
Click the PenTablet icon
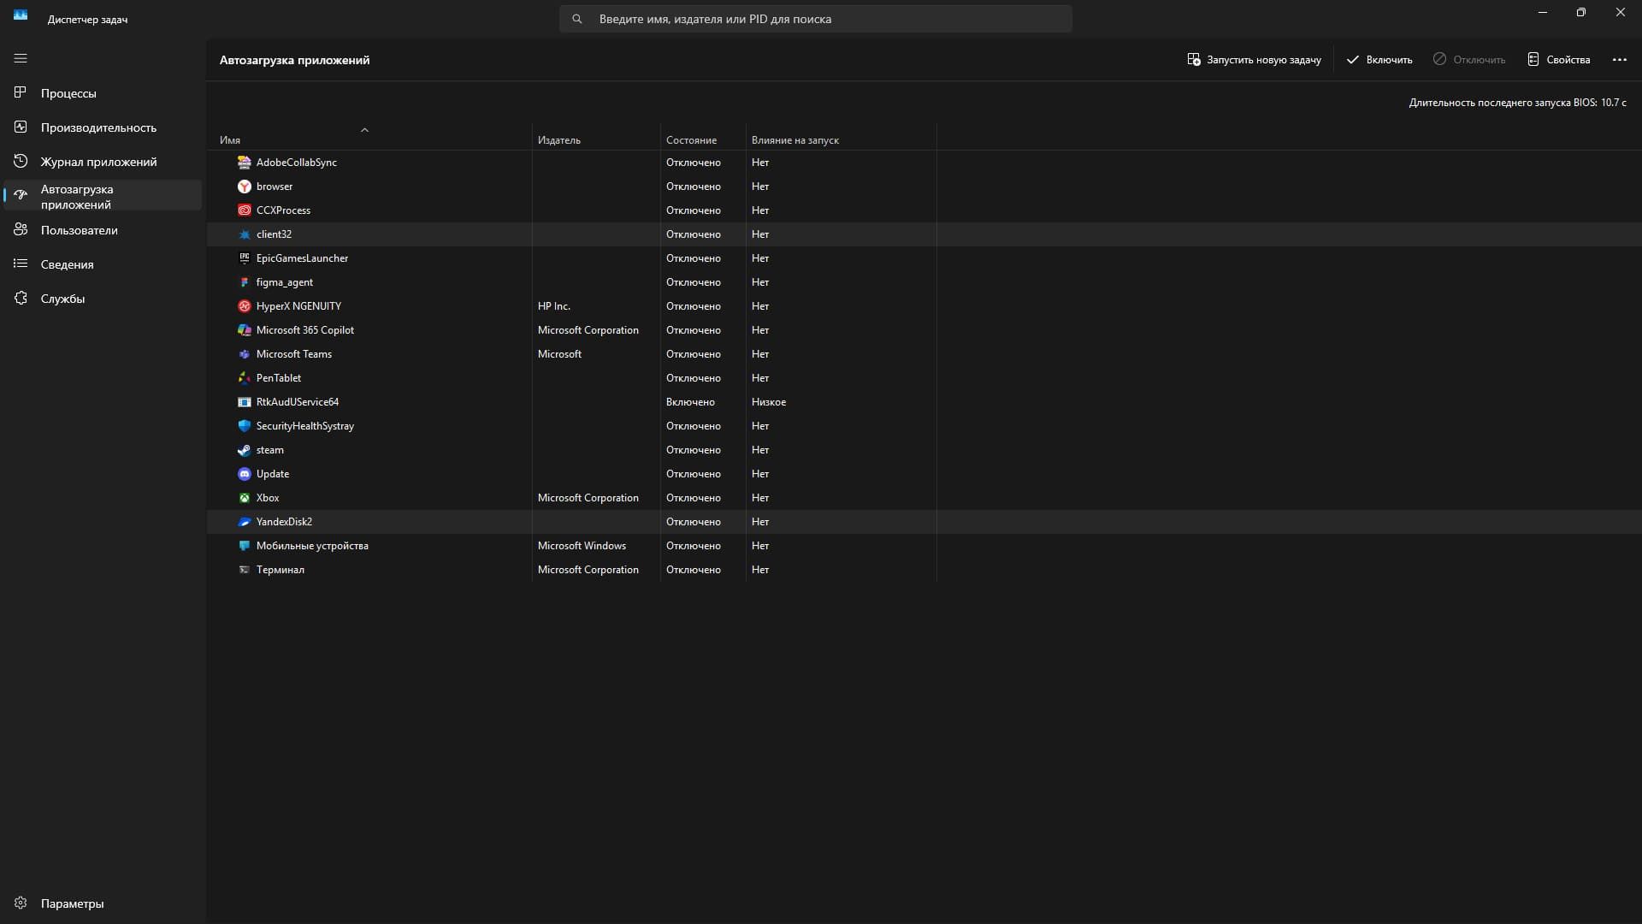tap(245, 378)
